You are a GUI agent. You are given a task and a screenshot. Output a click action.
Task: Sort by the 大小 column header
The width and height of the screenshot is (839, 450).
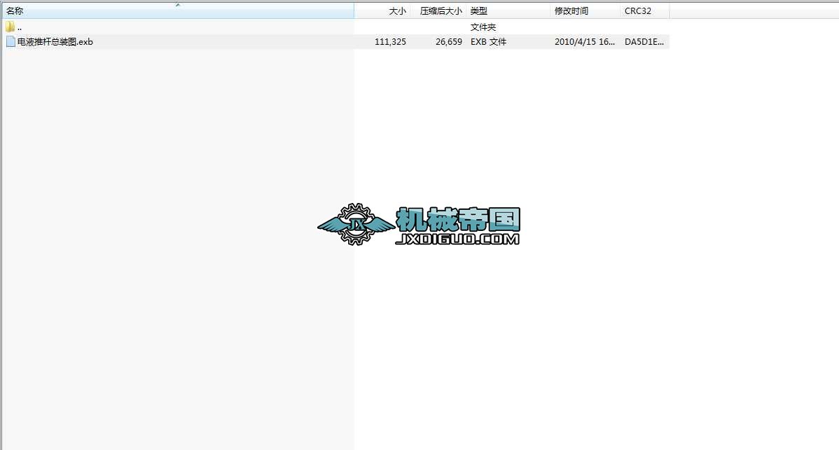382,10
